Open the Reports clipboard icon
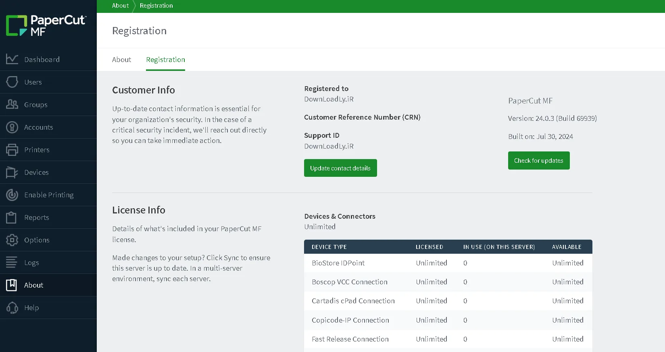 [12, 217]
